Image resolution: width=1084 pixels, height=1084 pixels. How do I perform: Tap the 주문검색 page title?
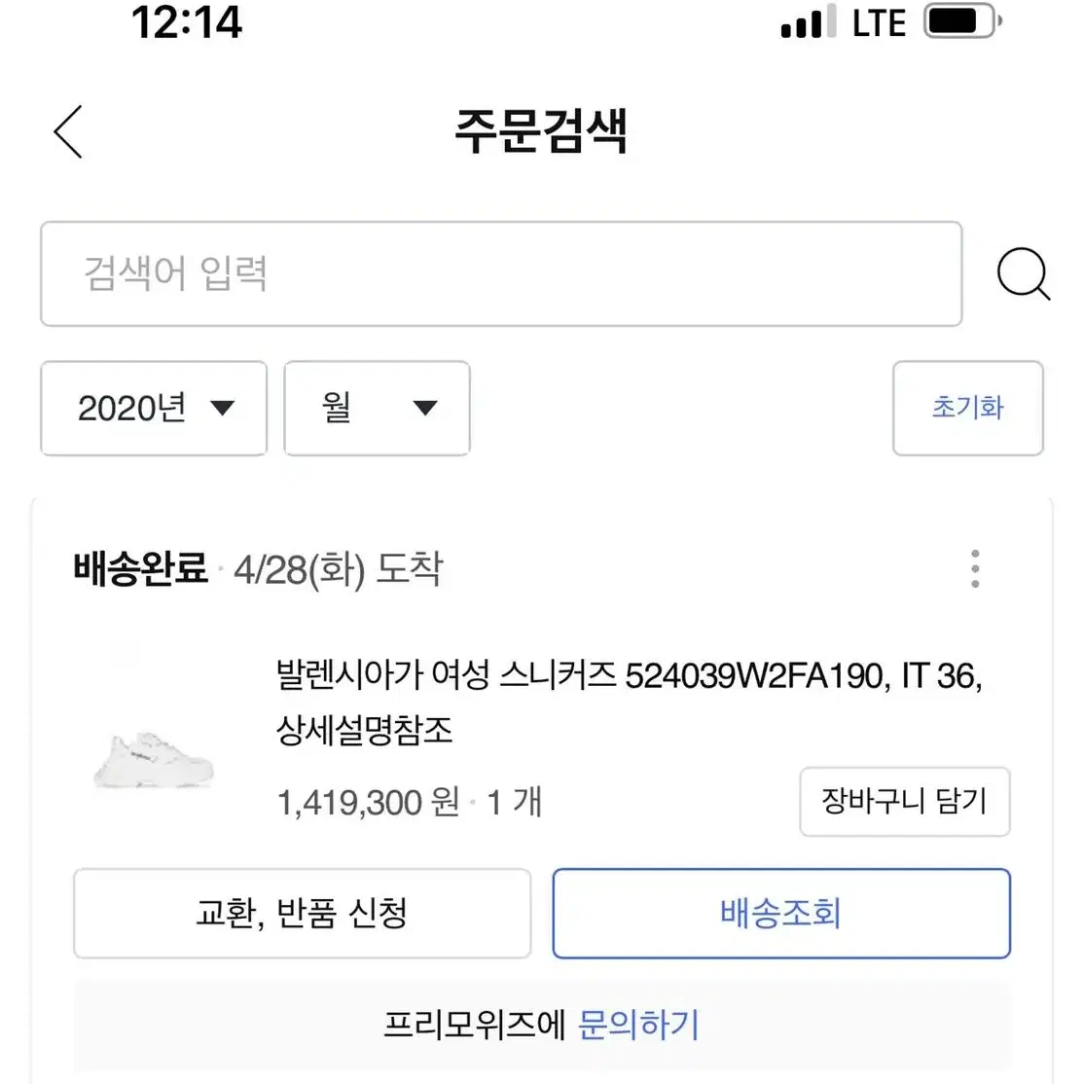(x=541, y=131)
